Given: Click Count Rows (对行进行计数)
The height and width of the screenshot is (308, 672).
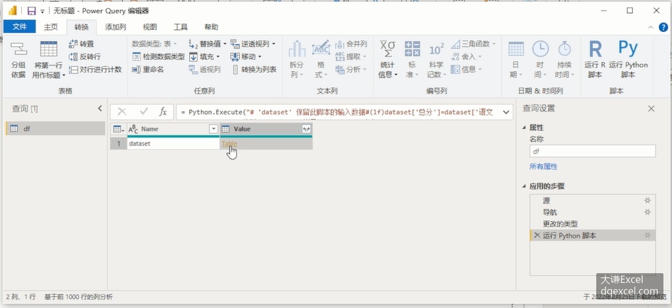Looking at the screenshot, I should (95, 70).
